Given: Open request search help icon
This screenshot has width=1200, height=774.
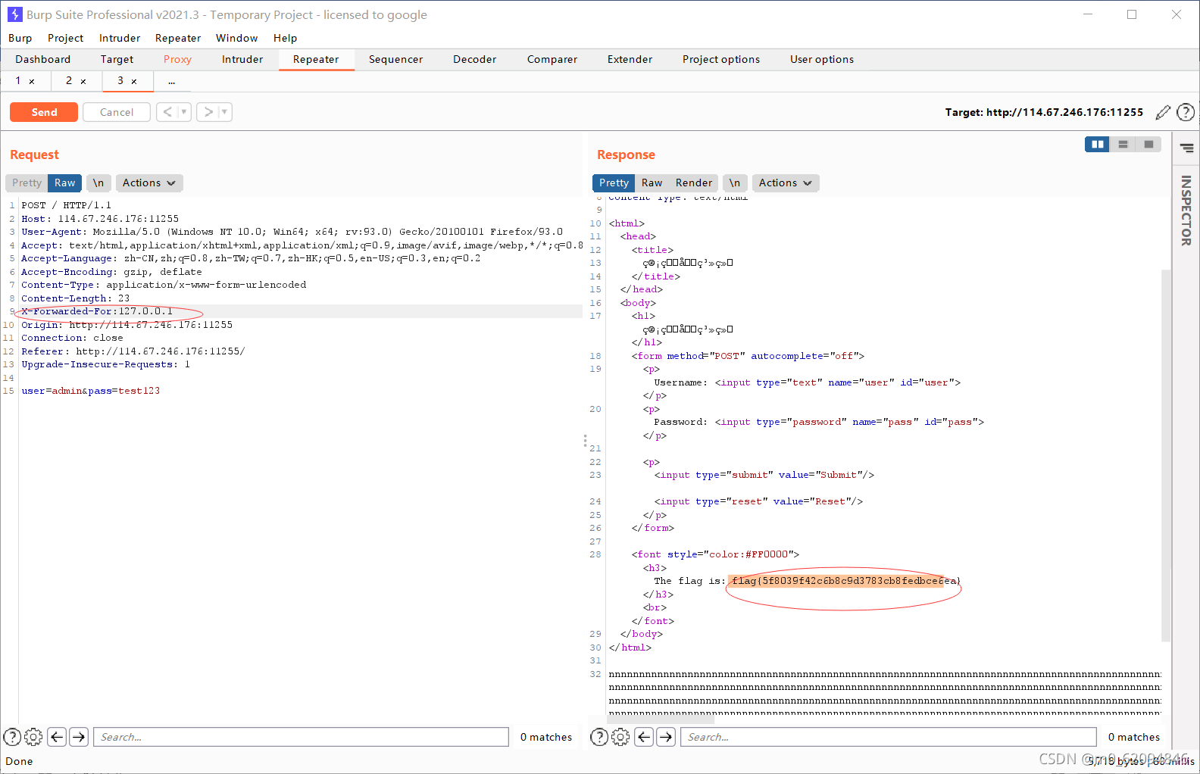Looking at the screenshot, I should click(x=12, y=737).
